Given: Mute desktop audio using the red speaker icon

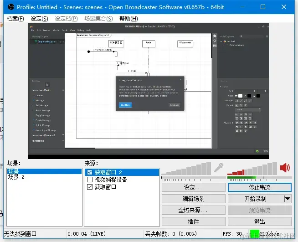Looking at the screenshot, I should (285, 168).
